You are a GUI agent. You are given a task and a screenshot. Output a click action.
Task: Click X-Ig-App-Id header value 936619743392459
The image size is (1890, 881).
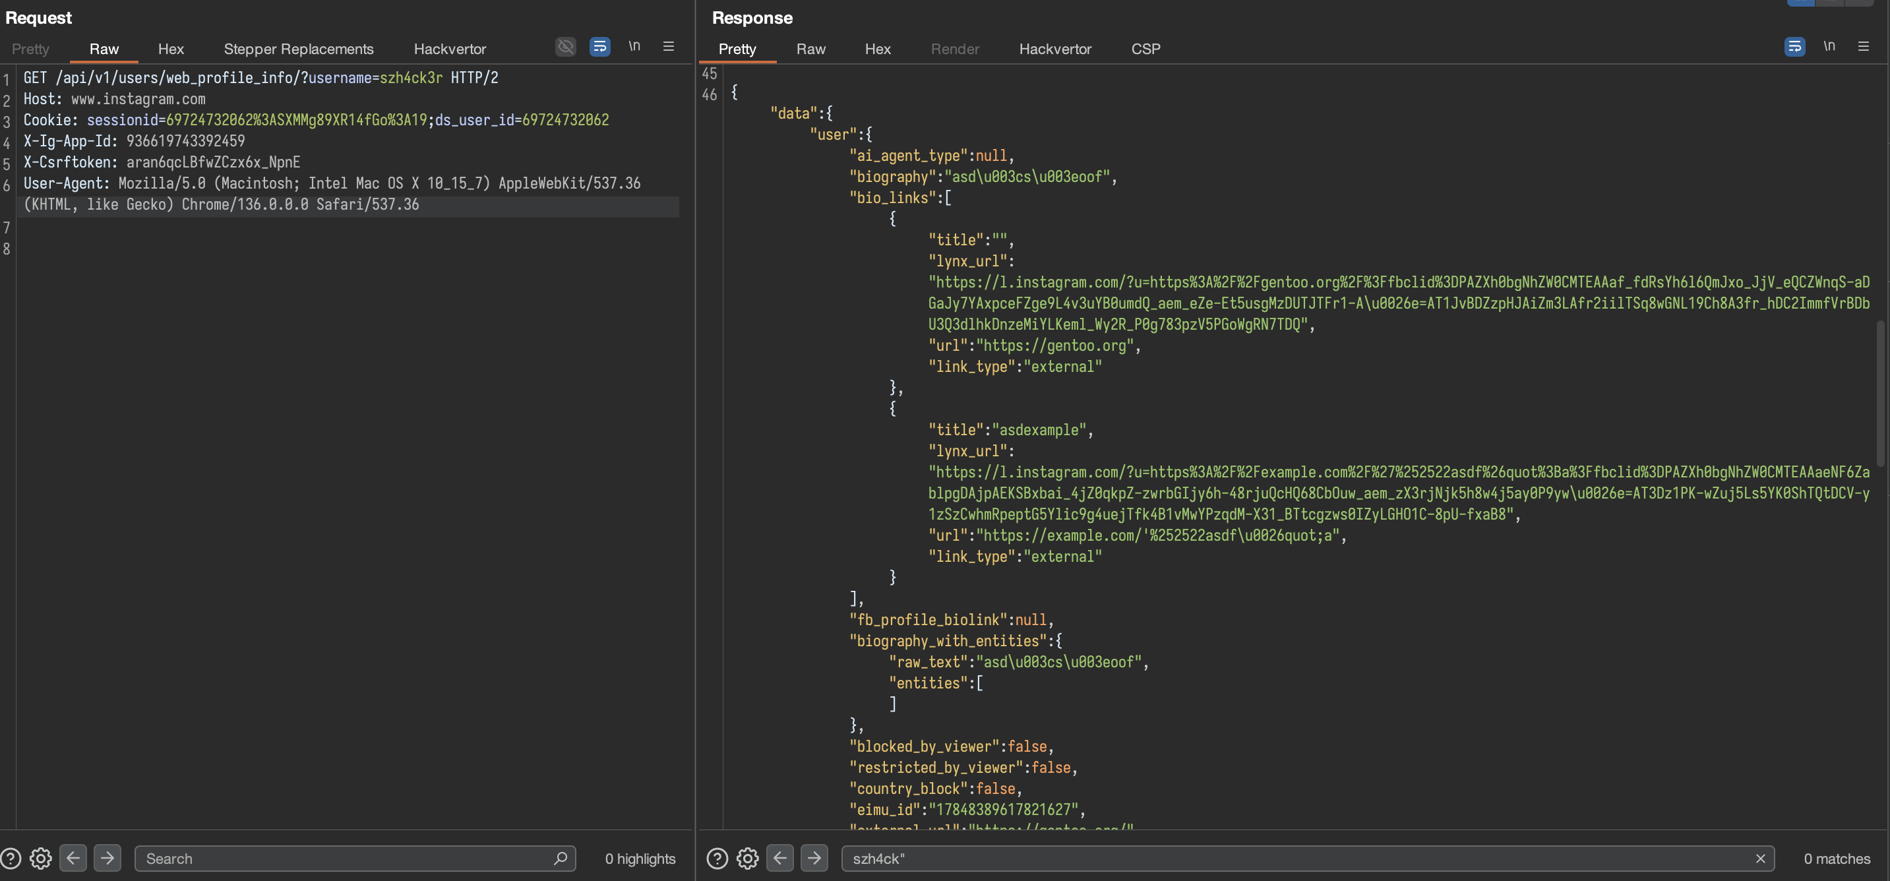click(x=185, y=141)
